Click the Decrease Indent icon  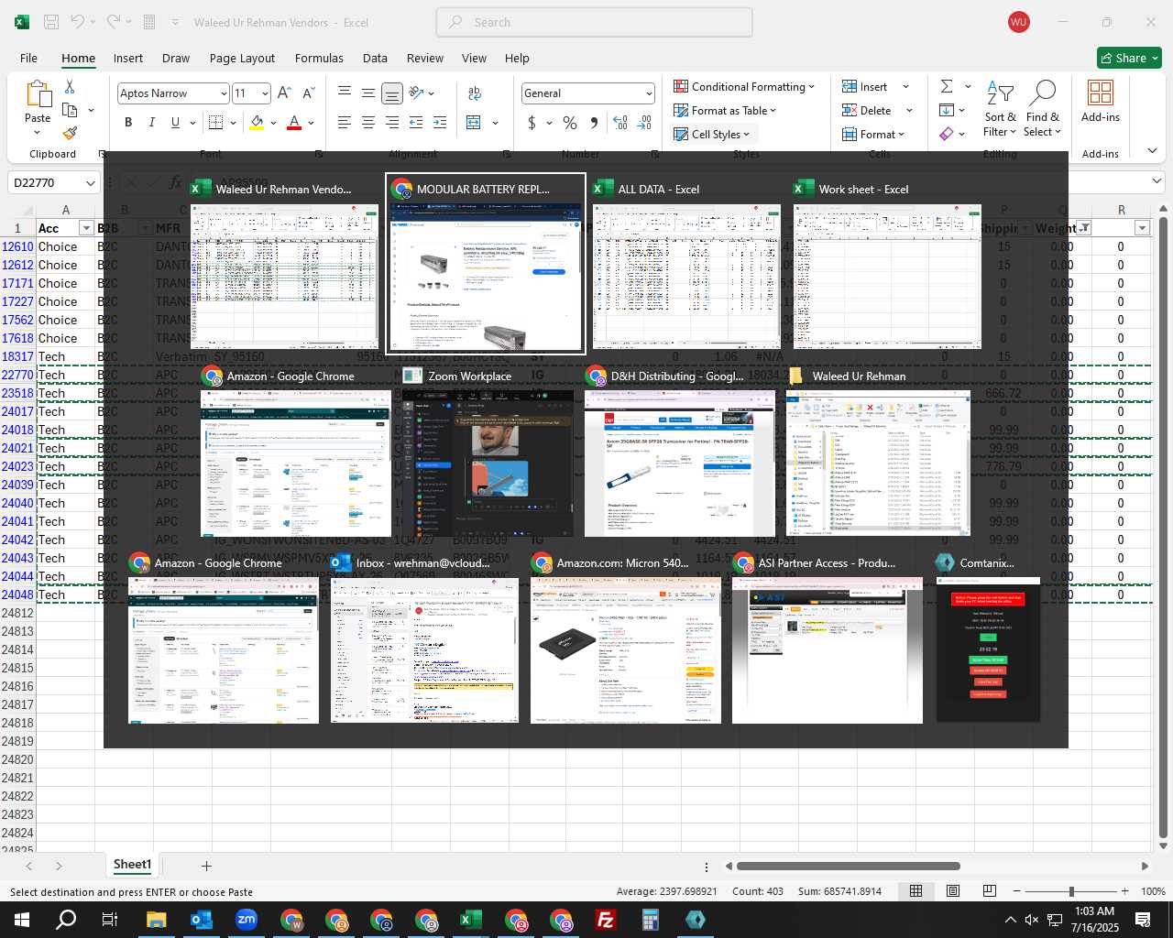click(x=416, y=123)
